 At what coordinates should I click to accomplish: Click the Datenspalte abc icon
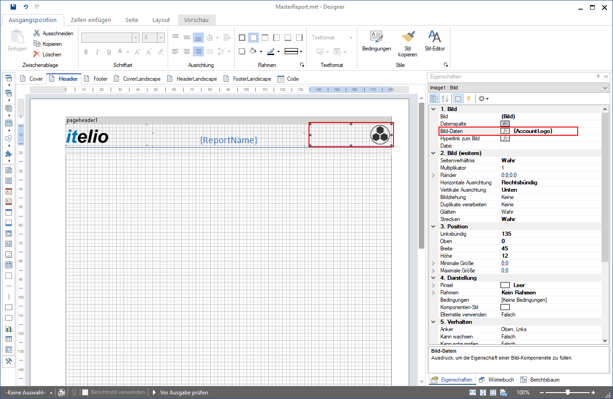(505, 124)
